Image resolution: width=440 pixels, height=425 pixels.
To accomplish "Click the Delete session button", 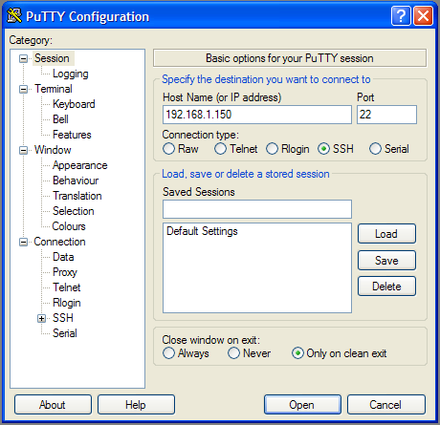I will click(x=386, y=287).
